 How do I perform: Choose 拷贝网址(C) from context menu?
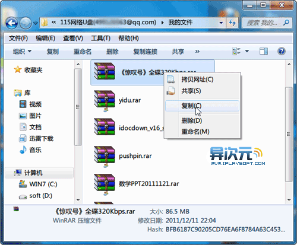pos(202,79)
